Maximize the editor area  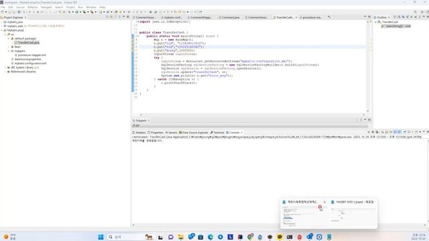[369, 17]
